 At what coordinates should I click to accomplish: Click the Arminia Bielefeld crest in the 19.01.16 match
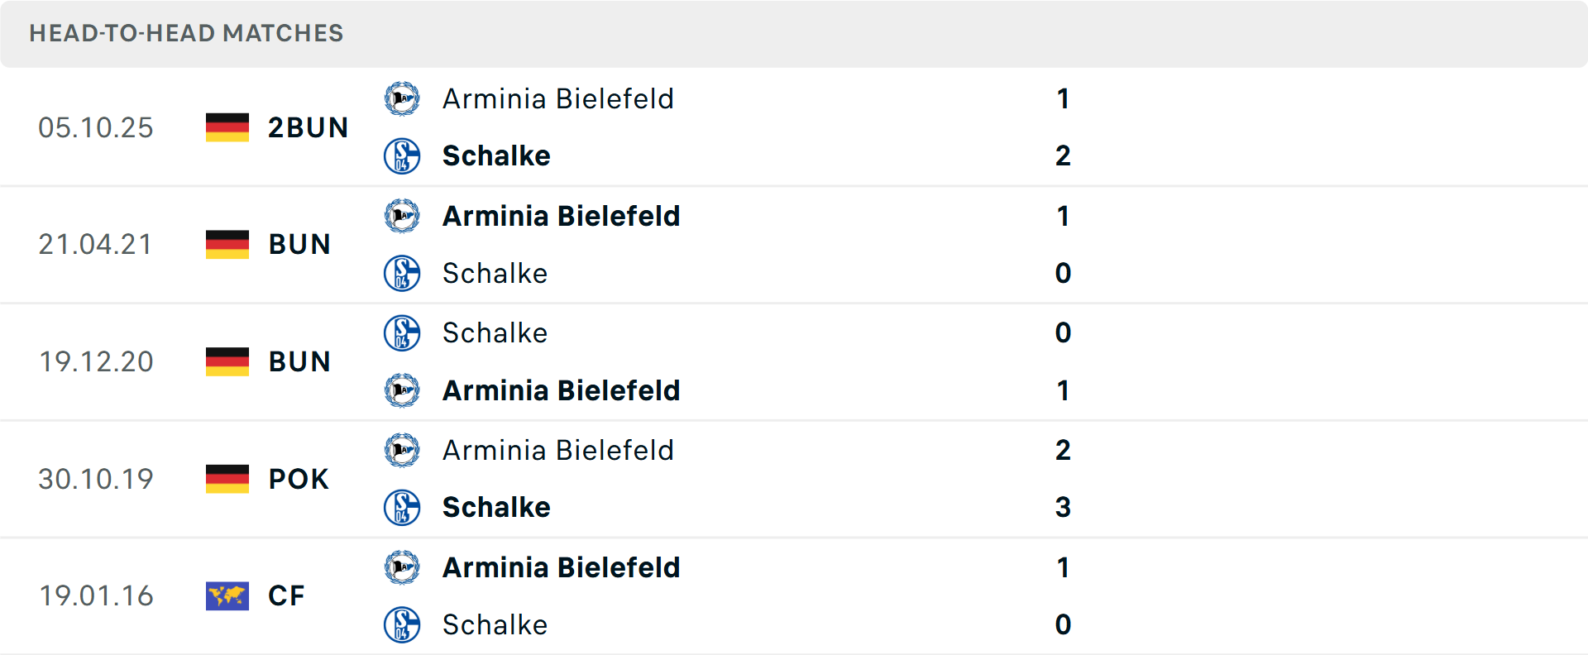click(403, 567)
